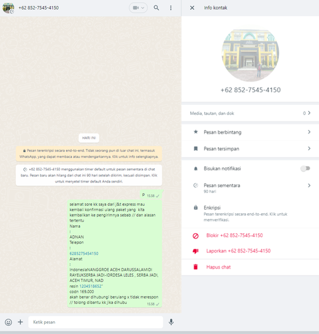Click the trash icon for Hapus chat

point(196,267)
